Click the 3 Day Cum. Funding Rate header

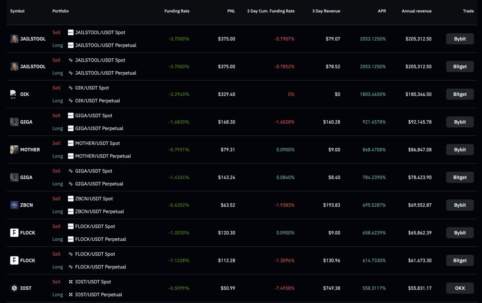pos(271,11)
